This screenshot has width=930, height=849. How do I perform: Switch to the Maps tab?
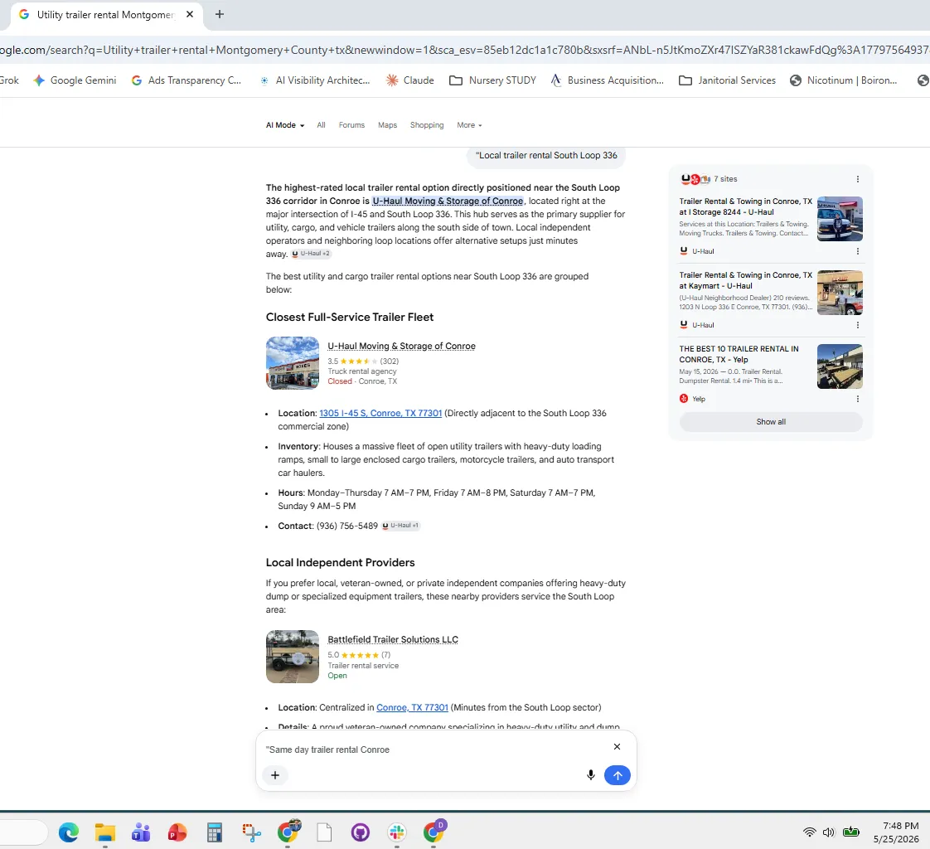387,125
